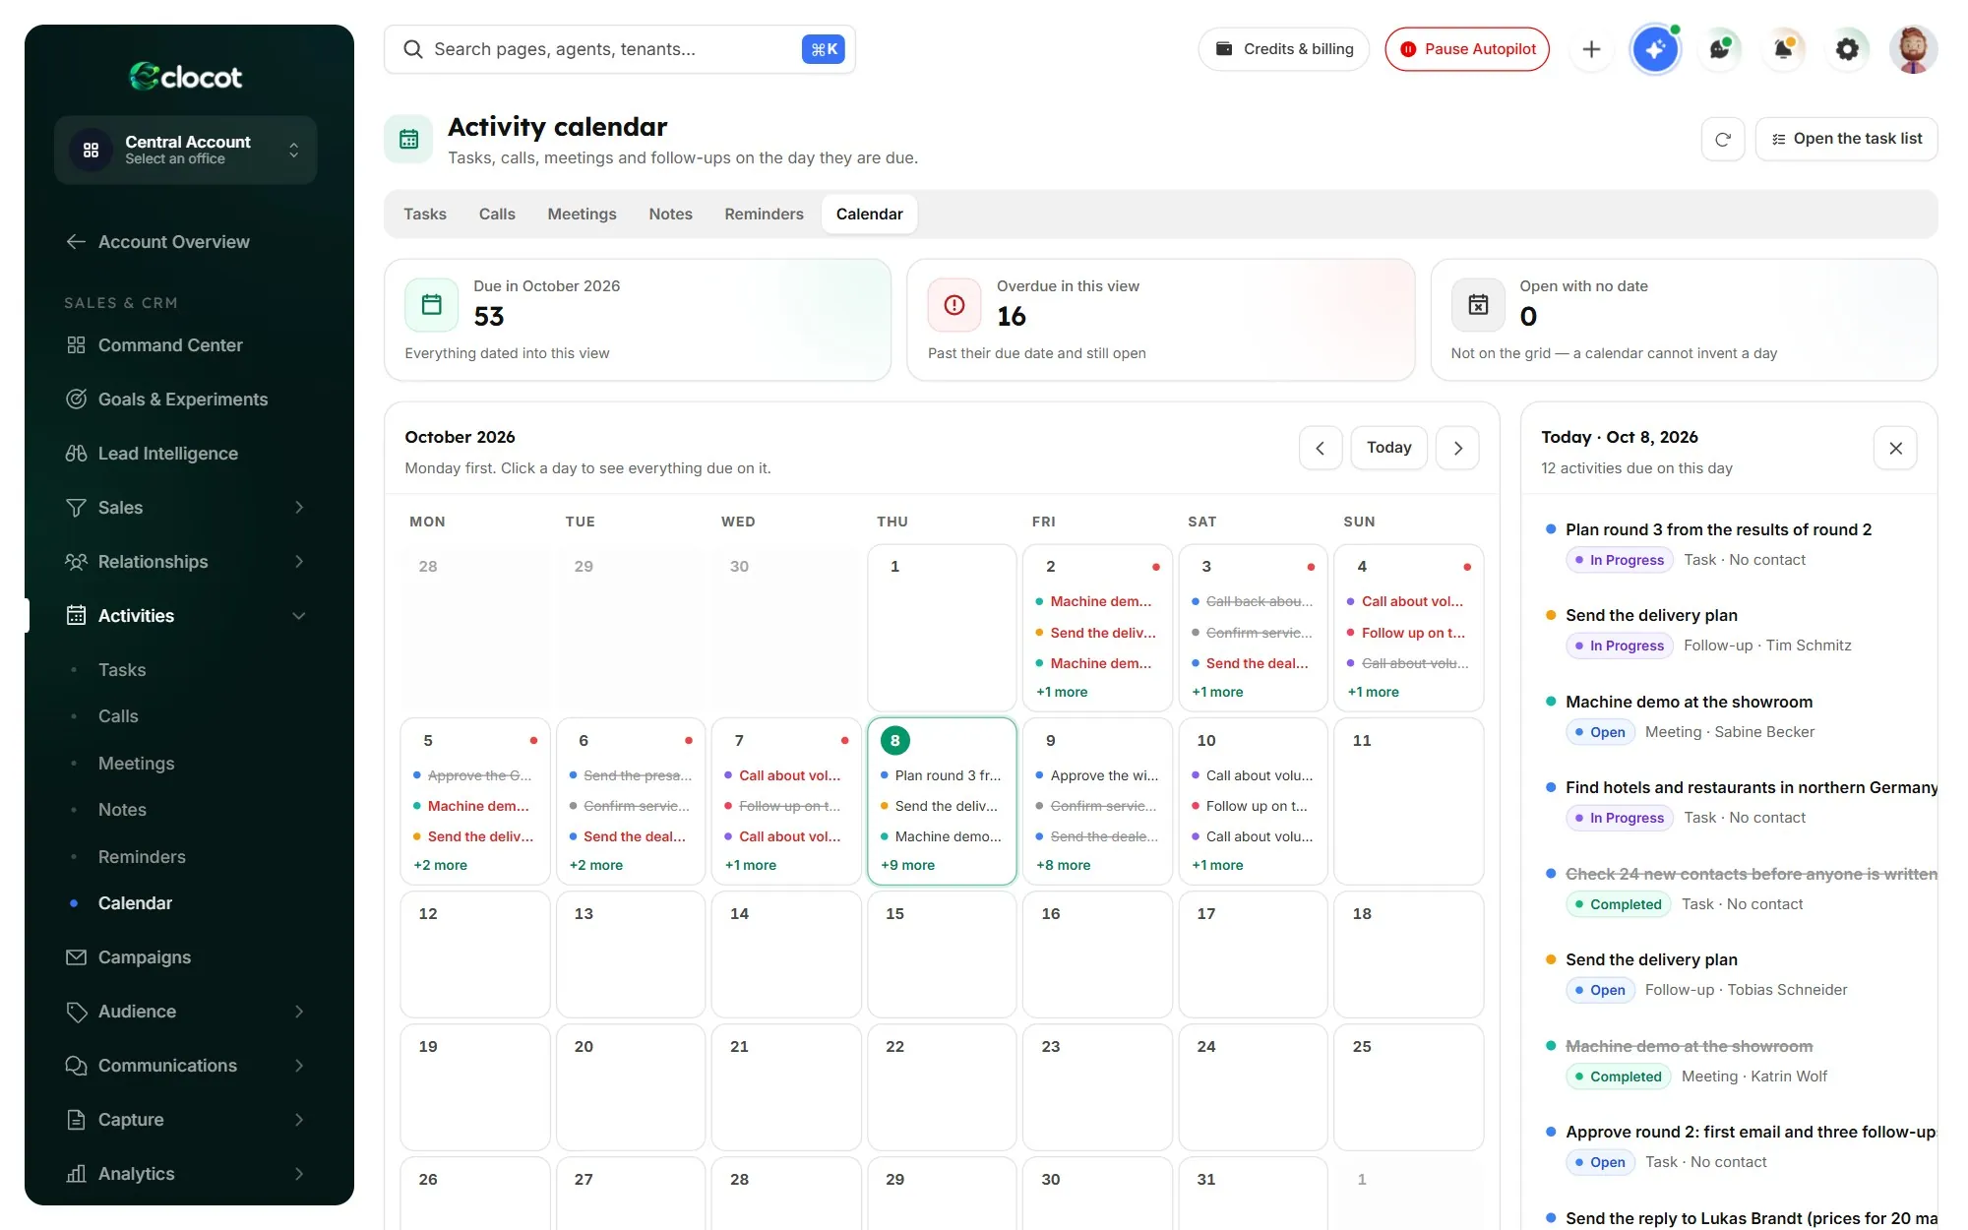The image size is (1968, 1230).
Task: Go to previous month arrow
Action: tap(1321, 448)
